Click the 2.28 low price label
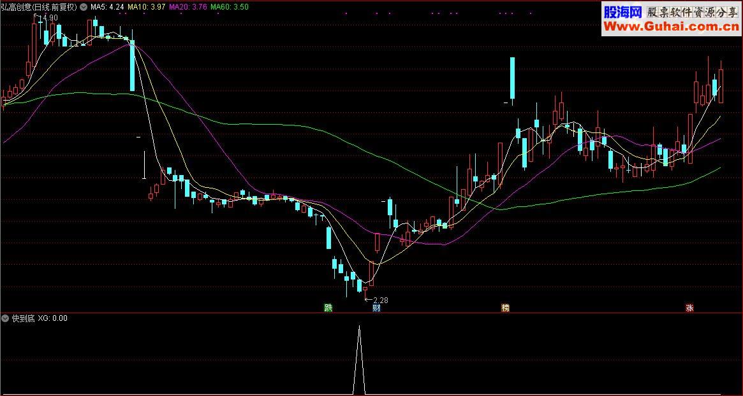 381,300
